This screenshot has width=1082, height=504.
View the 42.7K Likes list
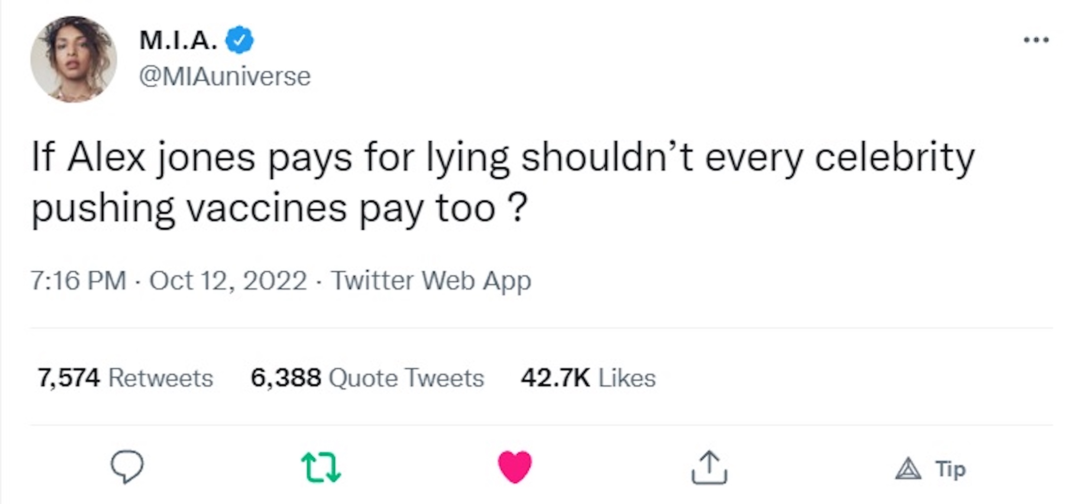(x=588, y=378)
